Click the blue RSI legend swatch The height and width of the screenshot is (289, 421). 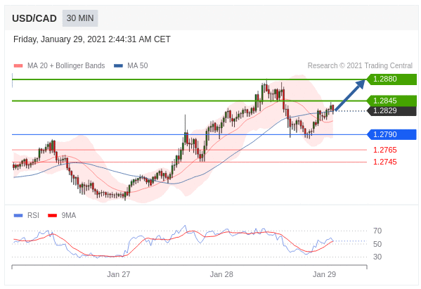18,215
